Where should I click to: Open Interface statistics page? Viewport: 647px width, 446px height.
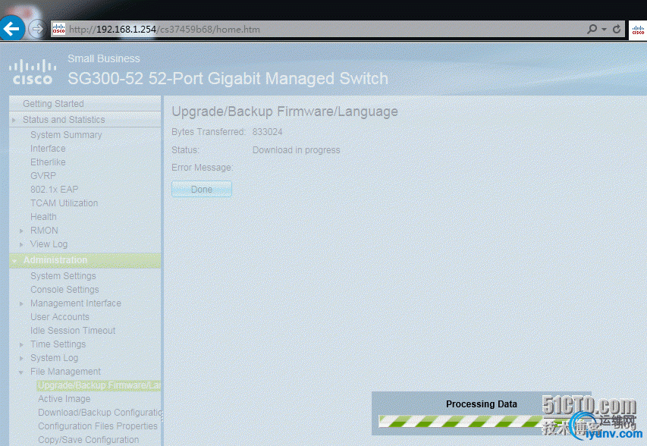pyautogui.click(x=48, y=149)
